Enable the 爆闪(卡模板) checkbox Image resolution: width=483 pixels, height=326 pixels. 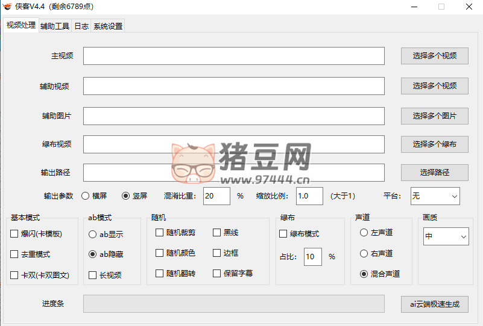pos(14,234)
